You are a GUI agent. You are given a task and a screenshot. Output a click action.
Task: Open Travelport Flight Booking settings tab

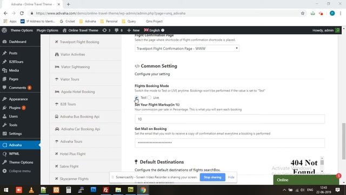tap(85, 42)
